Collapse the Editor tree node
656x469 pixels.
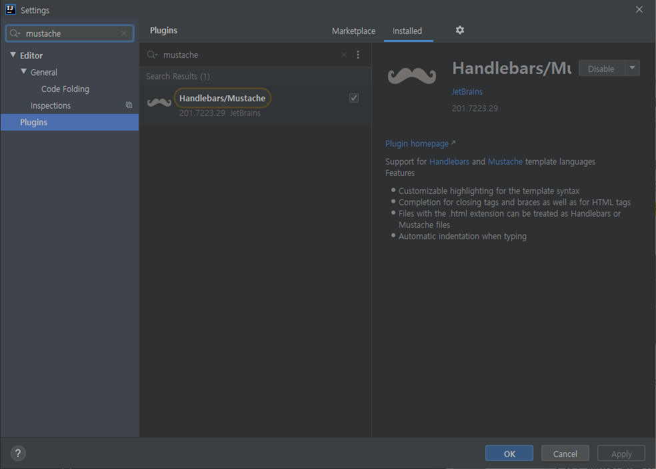13,55
